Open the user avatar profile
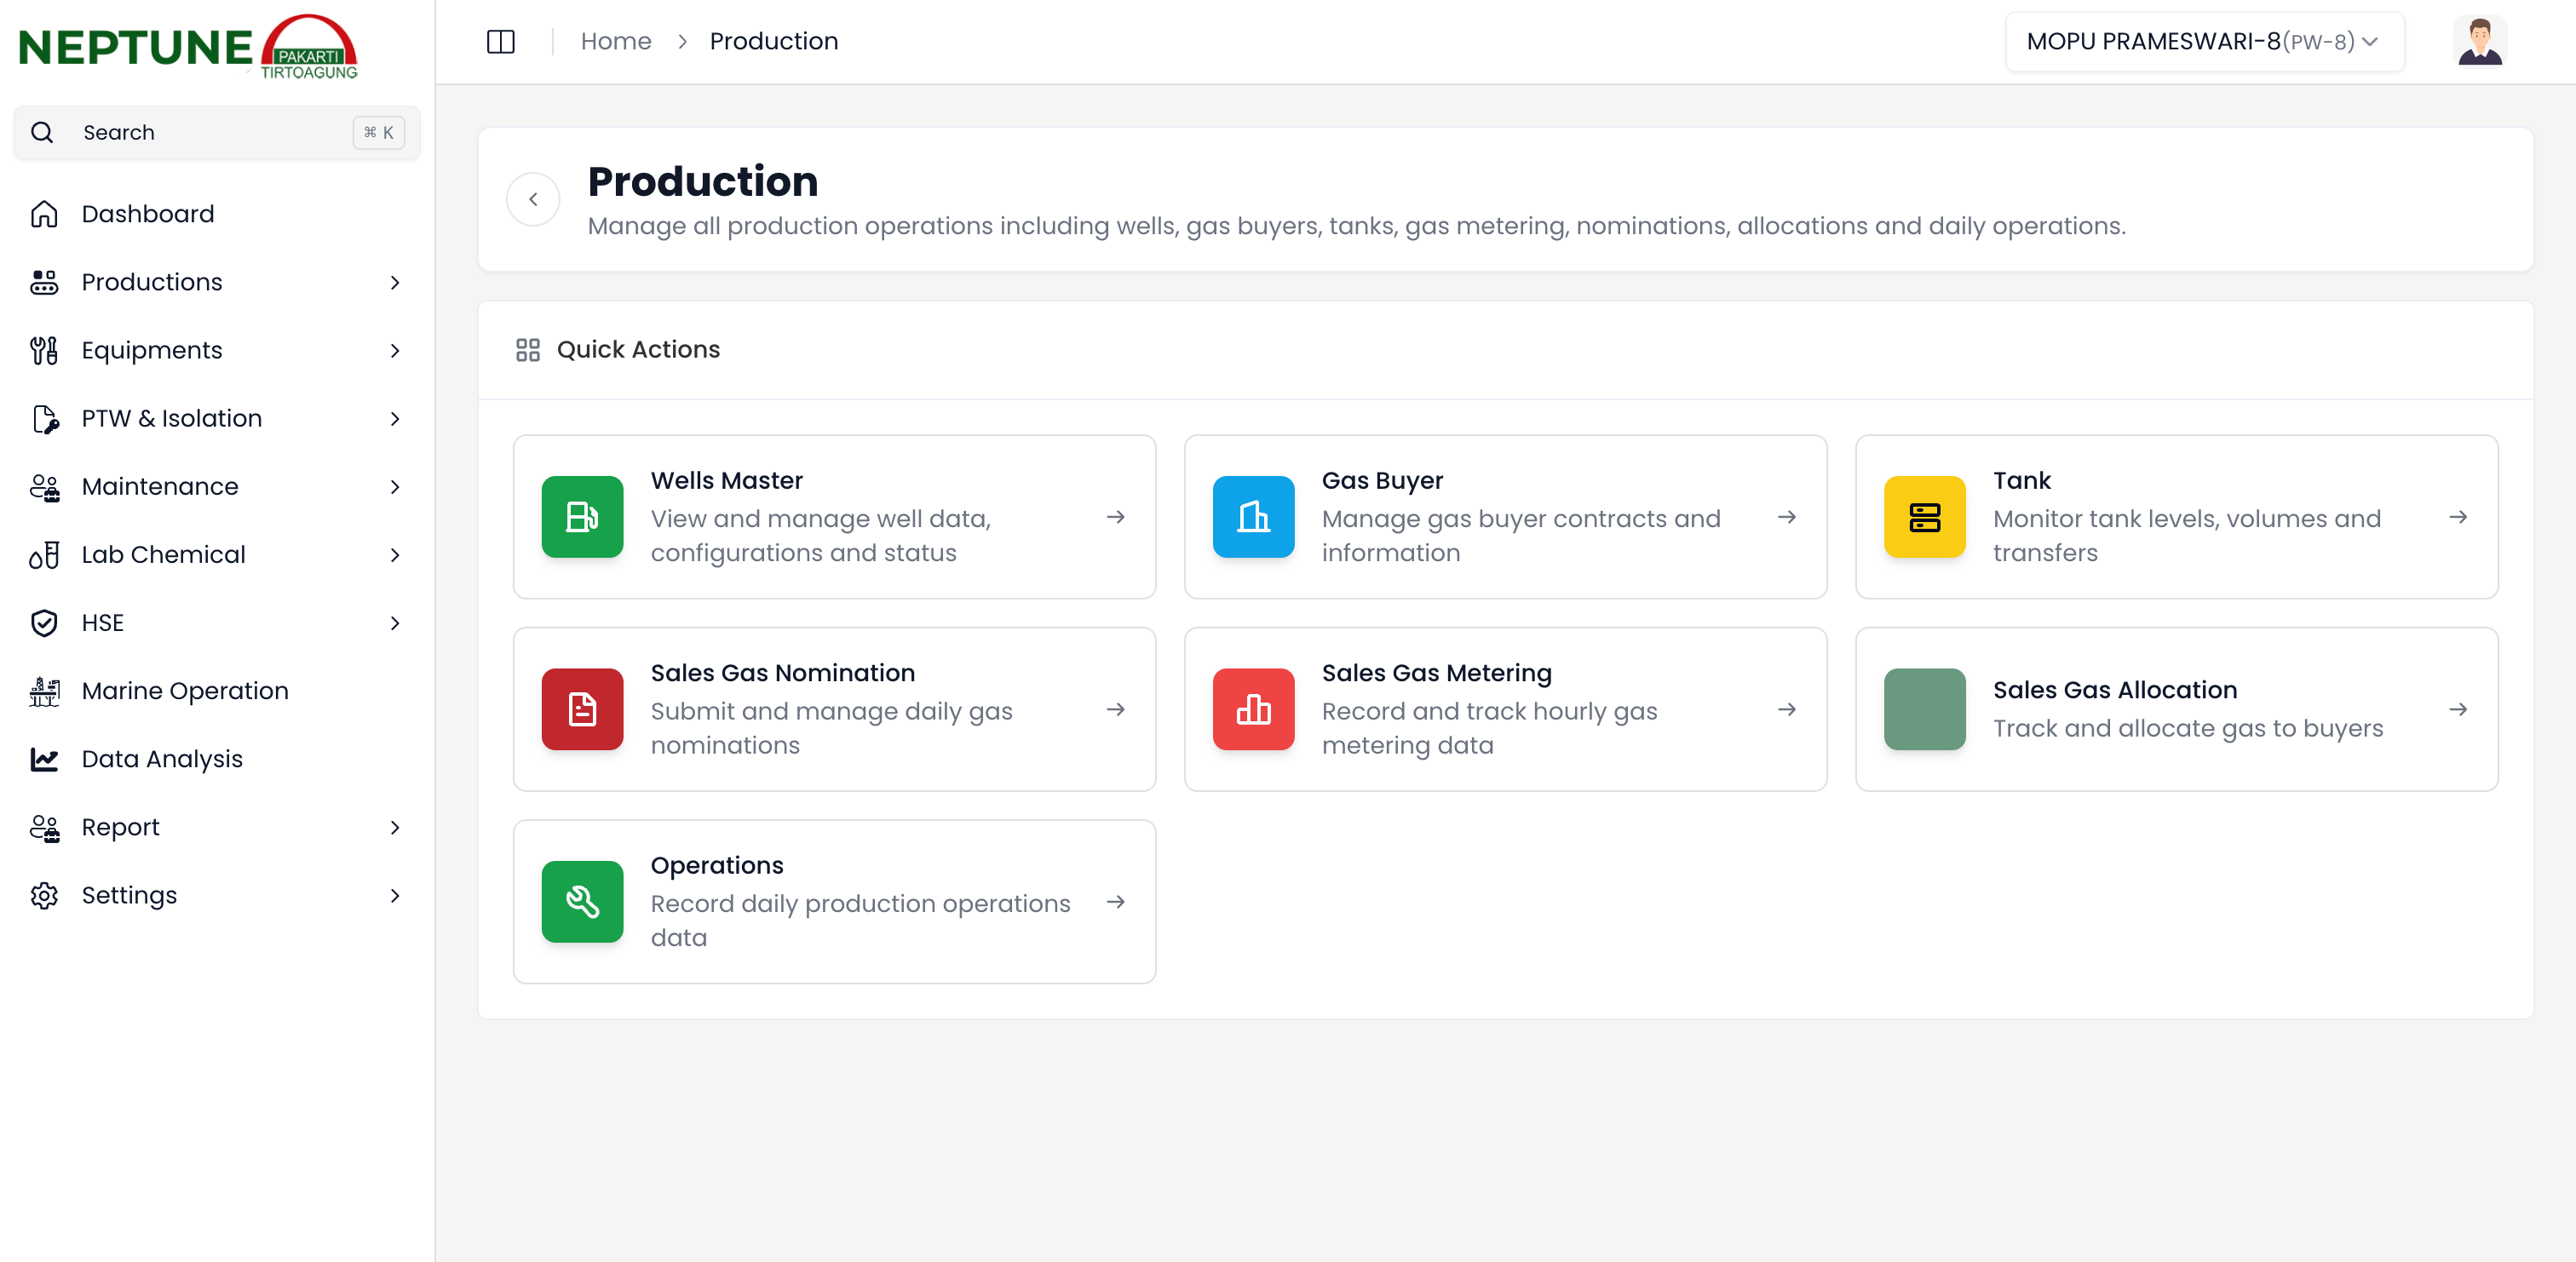Viewport: 2576px width, 1262px height. (2479, 41)
